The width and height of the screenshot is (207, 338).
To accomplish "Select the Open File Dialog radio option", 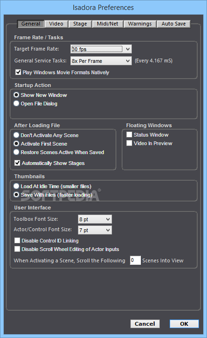I will [16, 104].
